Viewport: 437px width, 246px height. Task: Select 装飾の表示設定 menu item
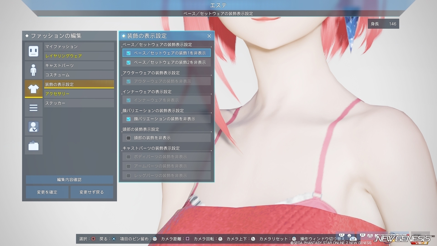tap(79, 85)
